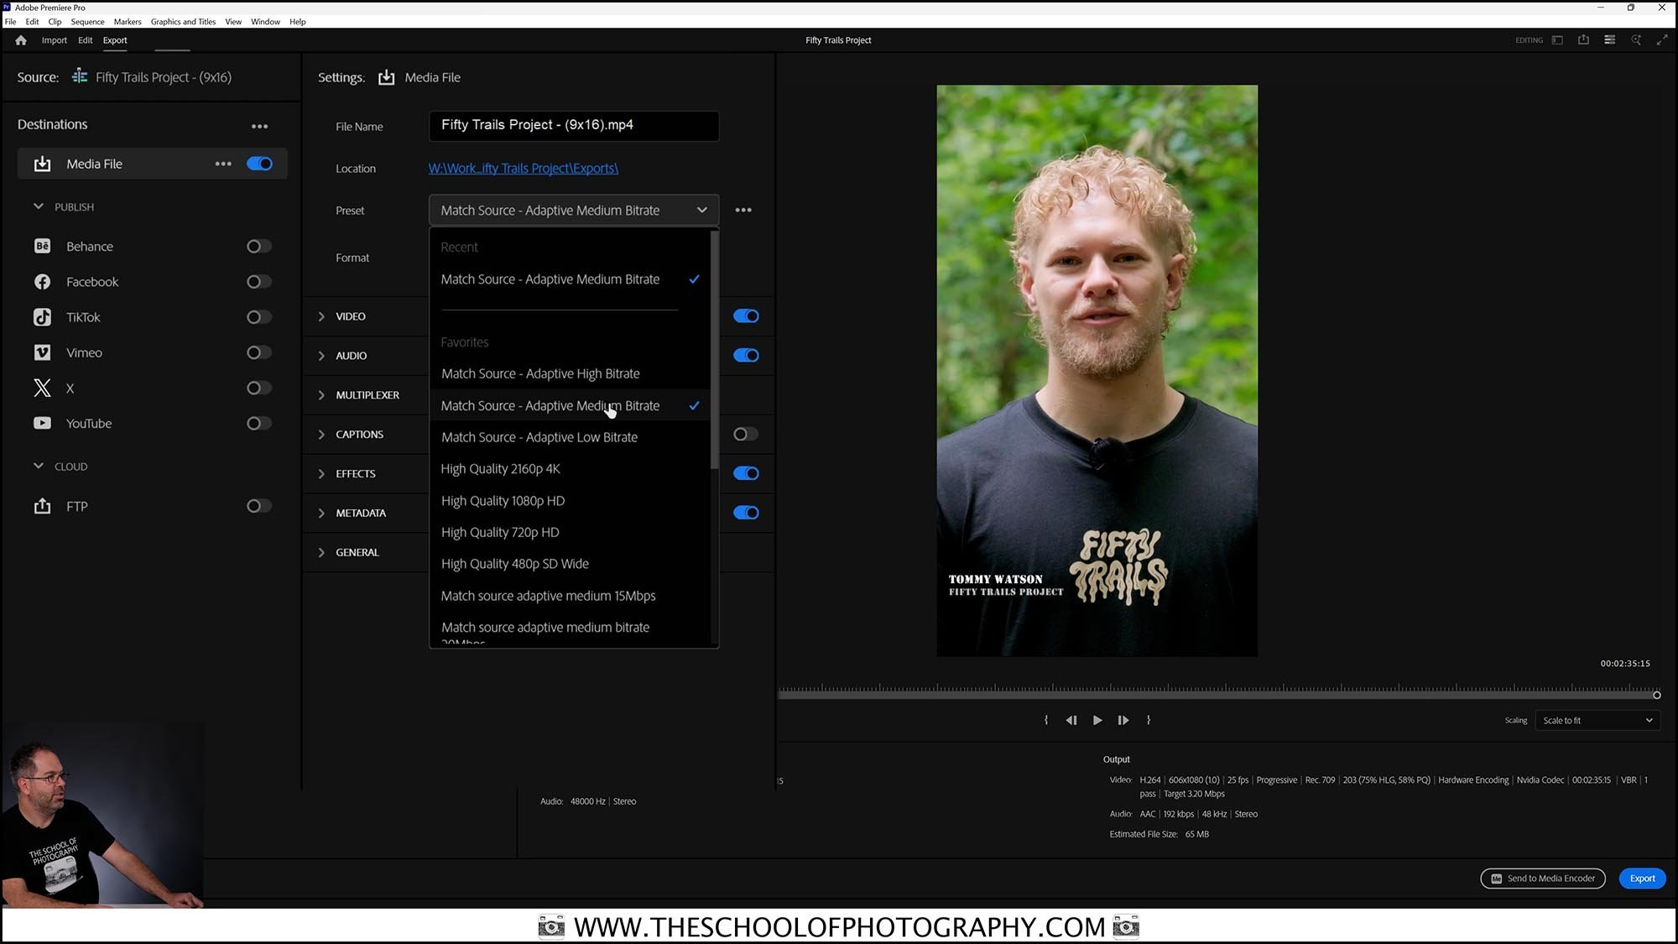Click the TikTok destination icon
This screenshot has width=1678, height=944.
(42, 317)
